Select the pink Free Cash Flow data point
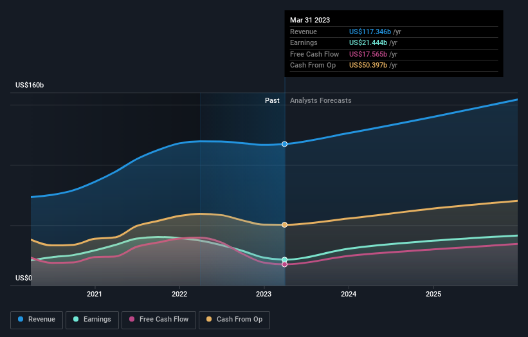The height and width of the screenshot is (337, 528). click(x=284, y=264)
